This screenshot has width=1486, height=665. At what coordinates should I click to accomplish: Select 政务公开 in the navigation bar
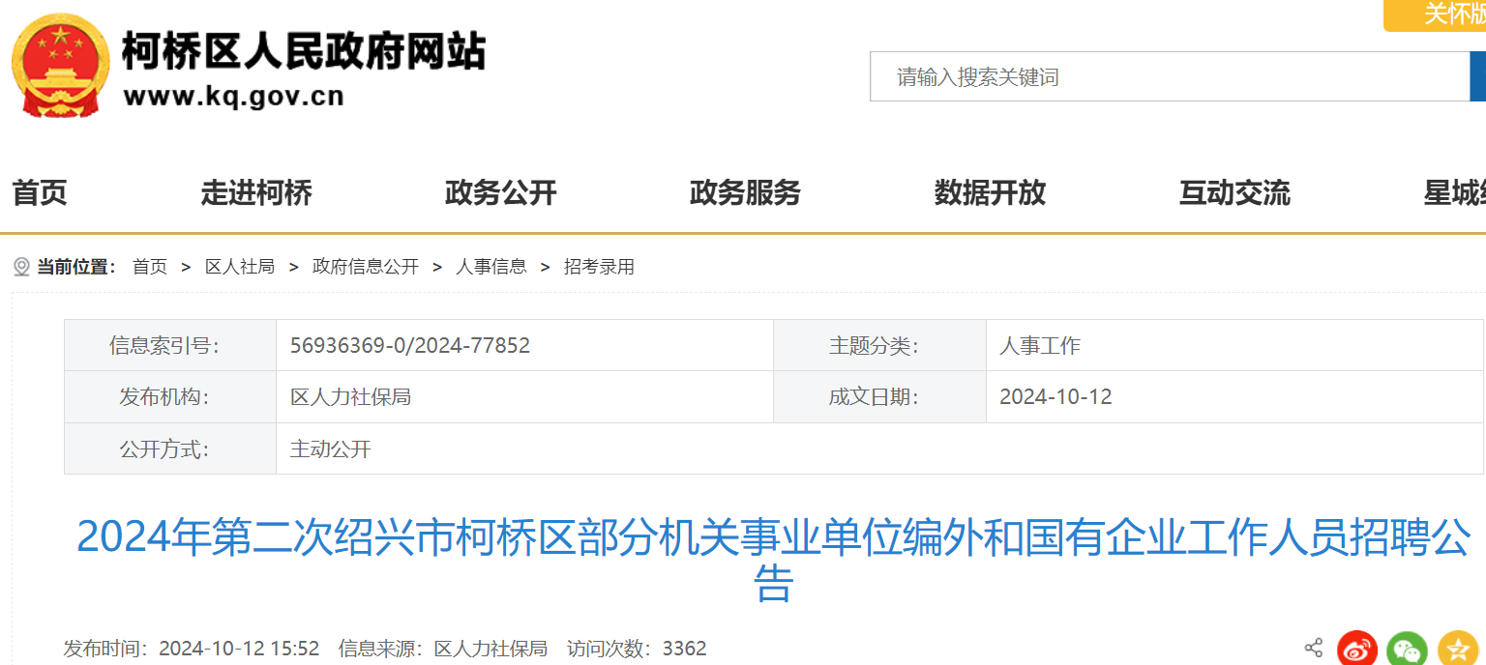(501, 193)
